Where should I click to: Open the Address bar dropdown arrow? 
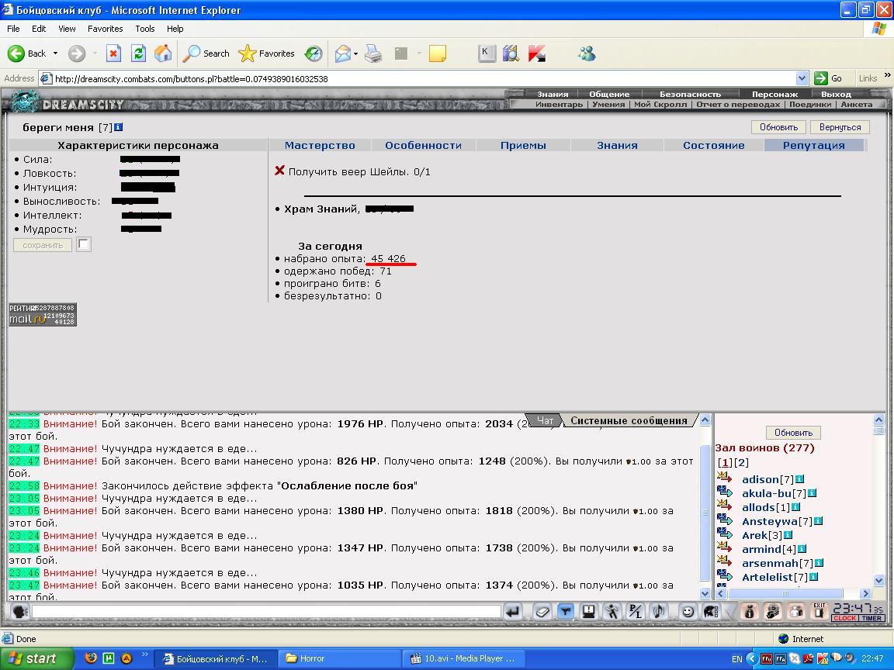click(x=802, y=78)
